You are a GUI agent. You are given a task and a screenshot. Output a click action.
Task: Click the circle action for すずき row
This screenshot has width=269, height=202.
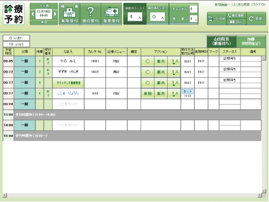(148, 72)
